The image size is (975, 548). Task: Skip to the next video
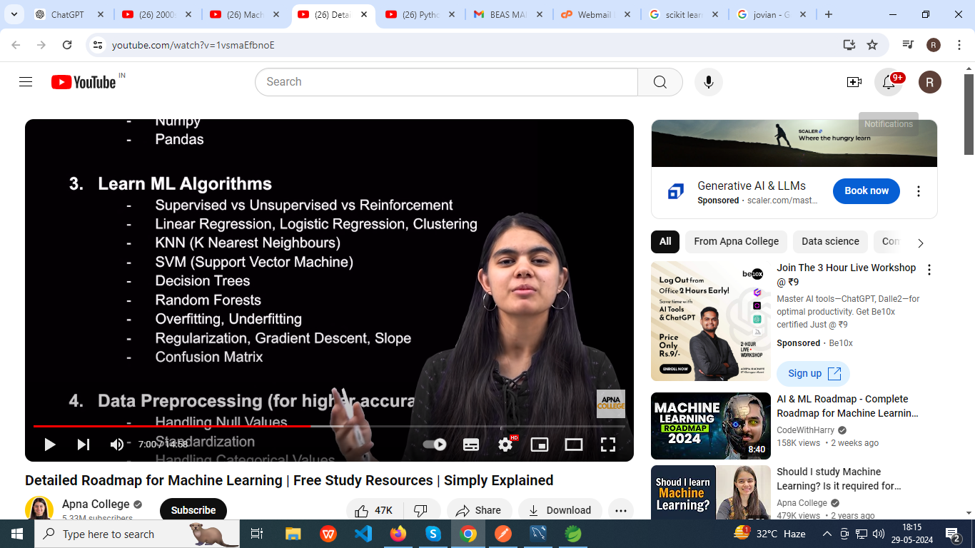click(84, 445)
